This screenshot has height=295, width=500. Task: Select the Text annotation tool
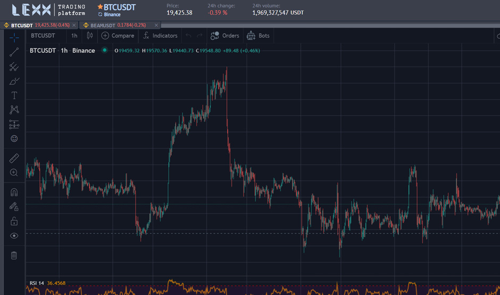point(14,96)
